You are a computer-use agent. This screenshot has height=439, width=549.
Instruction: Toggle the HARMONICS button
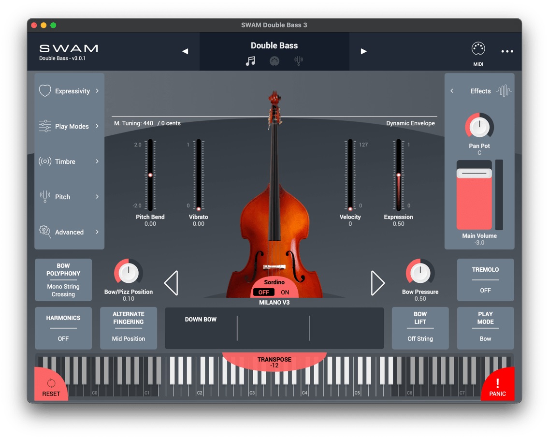point(63,328)
